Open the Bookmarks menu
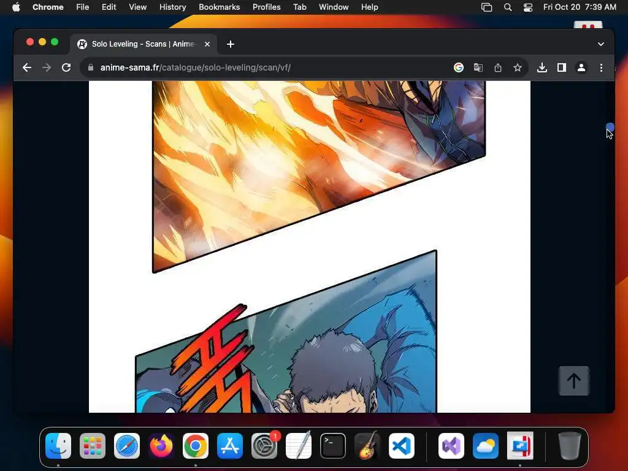Image resolution: width=628 pixels, height=471 pixels. click(219, 7)
